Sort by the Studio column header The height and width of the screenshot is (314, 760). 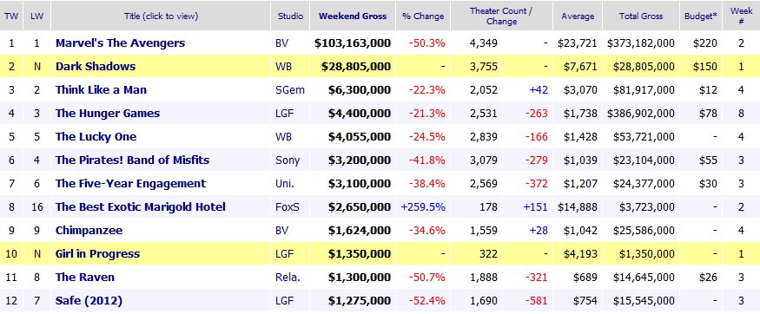(x=290, y=16)
